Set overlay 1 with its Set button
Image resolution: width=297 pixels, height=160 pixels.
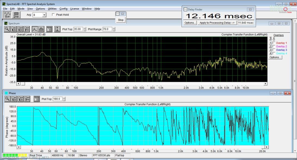tap(270, 43)
